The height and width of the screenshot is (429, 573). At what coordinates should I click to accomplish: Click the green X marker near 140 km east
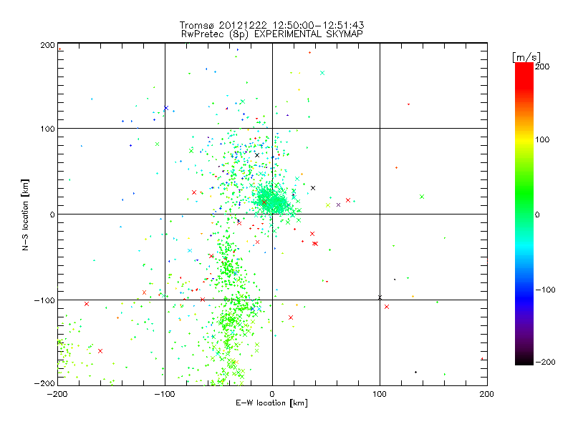tap(422, 197)
